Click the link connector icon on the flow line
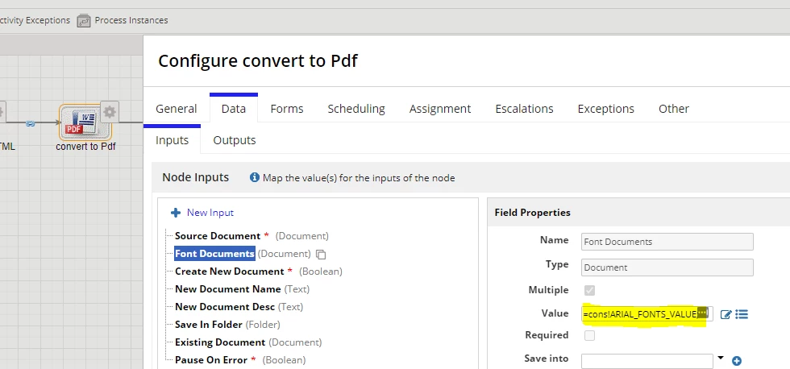 (x=31, y=123)
